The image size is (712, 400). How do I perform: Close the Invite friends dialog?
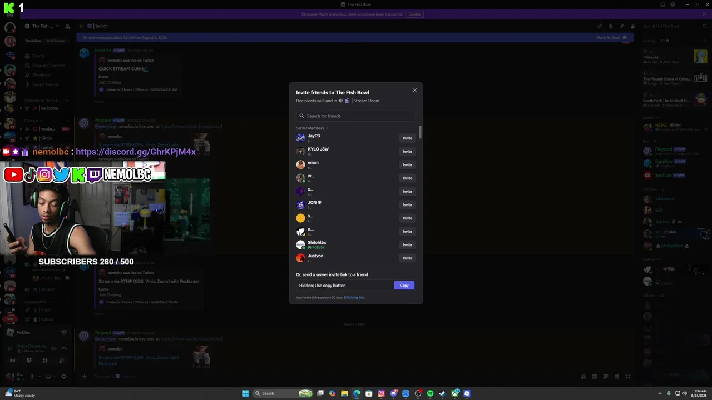[414, 91]
